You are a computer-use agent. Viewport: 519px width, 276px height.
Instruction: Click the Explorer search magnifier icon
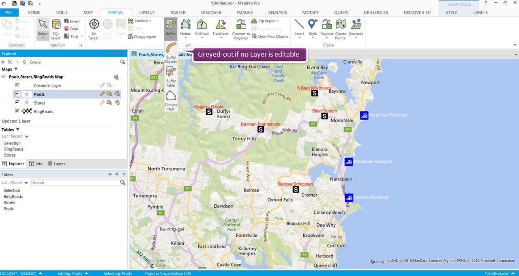pos(122,62)
